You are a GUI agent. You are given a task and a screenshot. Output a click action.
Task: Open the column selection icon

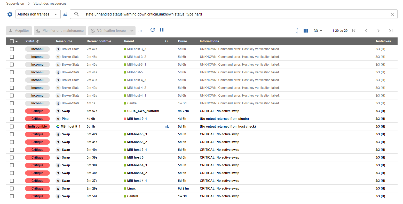[x=306, y=31]
